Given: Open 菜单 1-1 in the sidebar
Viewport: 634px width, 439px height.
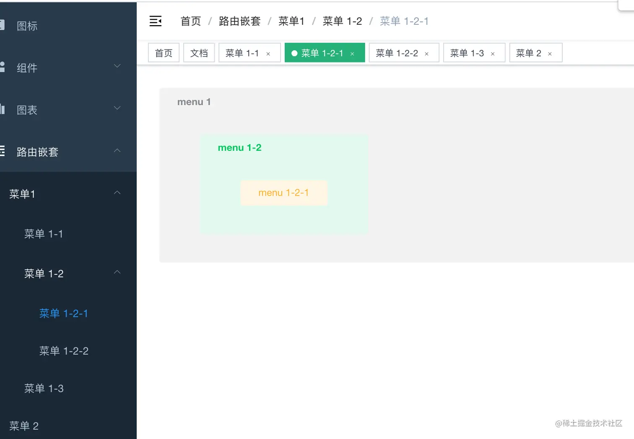Looking at the screenshot, I should pos(68,234).
